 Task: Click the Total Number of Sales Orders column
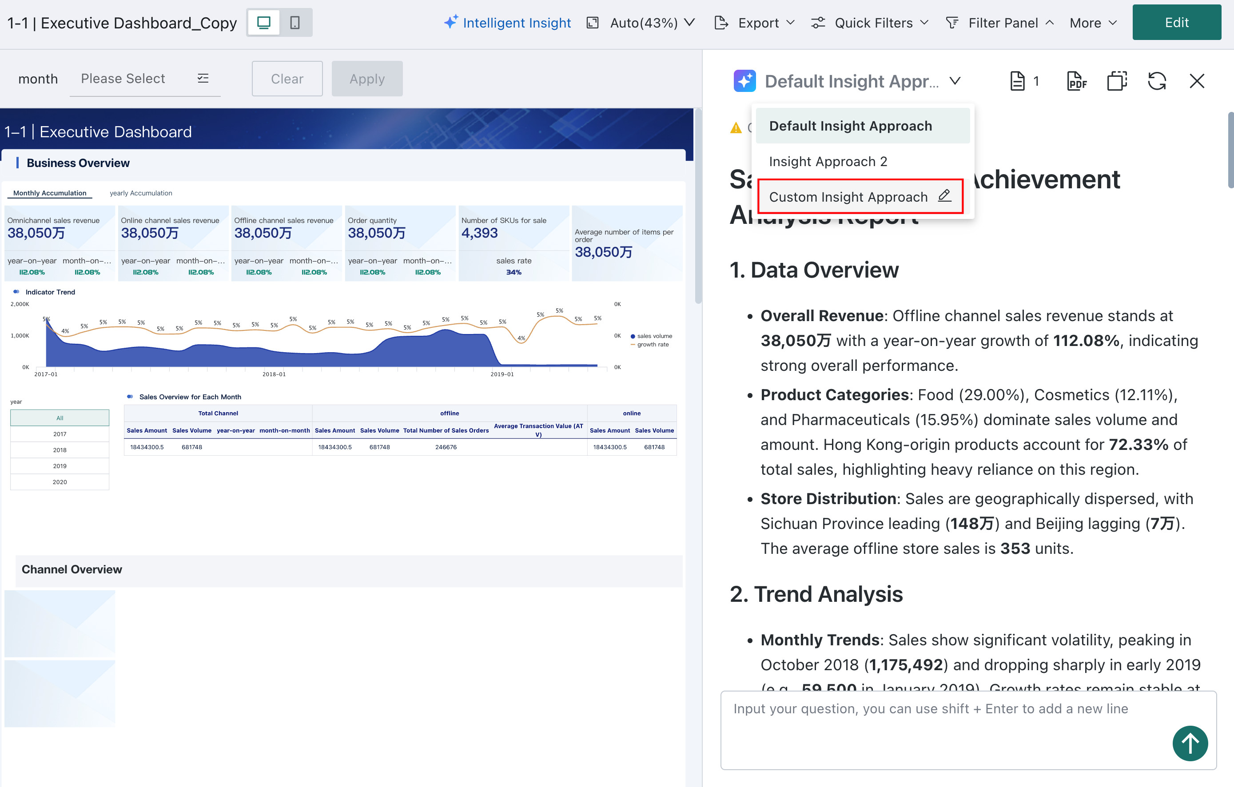pyautogui.click(x=446, y=430)
